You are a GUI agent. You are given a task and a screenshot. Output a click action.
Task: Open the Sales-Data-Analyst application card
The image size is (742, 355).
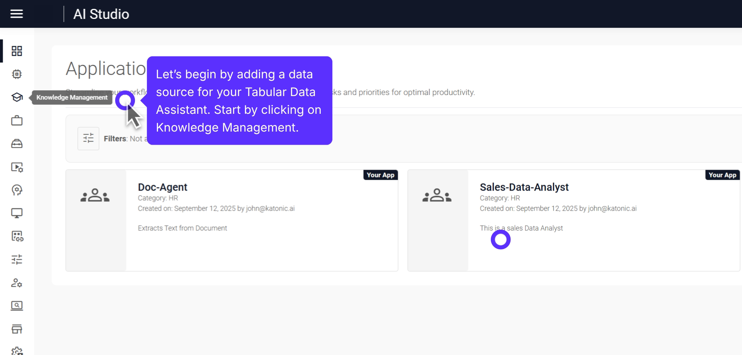click(x=574, y=220)
